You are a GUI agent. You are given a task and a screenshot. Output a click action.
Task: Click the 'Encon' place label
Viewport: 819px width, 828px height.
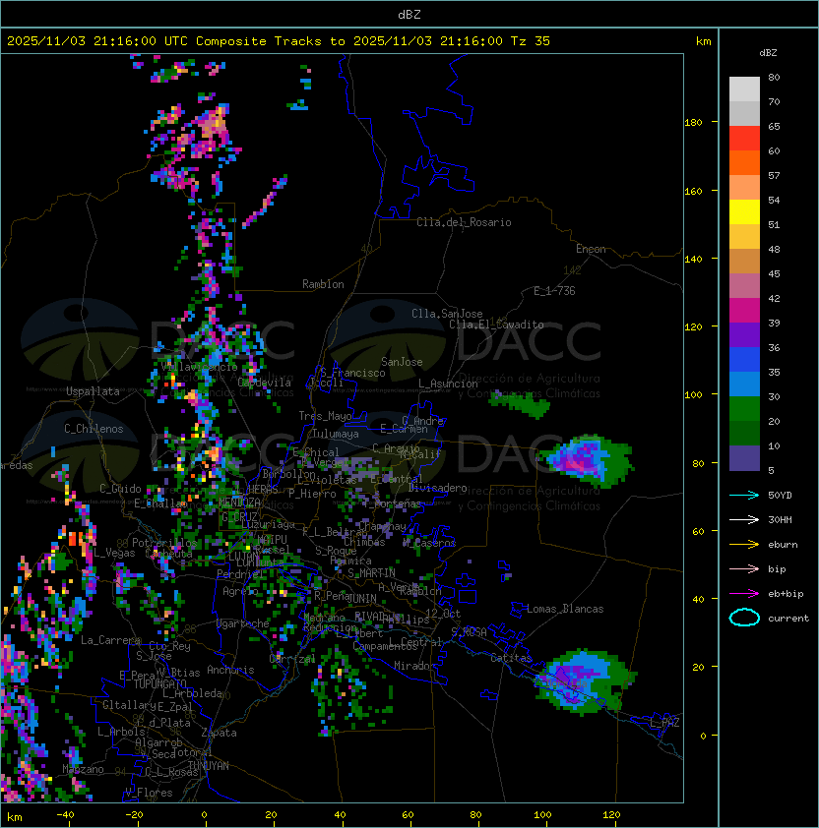coord(591,249)
